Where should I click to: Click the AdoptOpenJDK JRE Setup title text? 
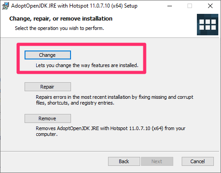click(74, 6)
